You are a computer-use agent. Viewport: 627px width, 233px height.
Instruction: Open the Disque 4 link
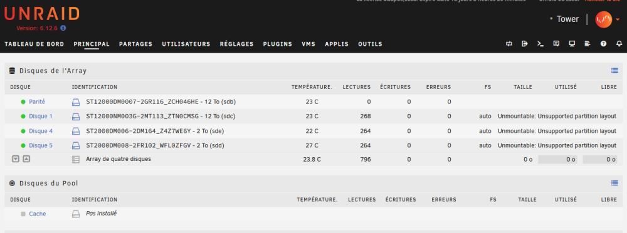point(41,131)
